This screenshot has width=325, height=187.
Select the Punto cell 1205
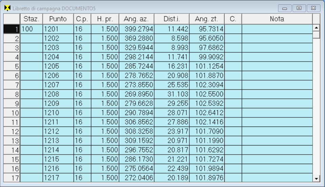coord(58,66)
